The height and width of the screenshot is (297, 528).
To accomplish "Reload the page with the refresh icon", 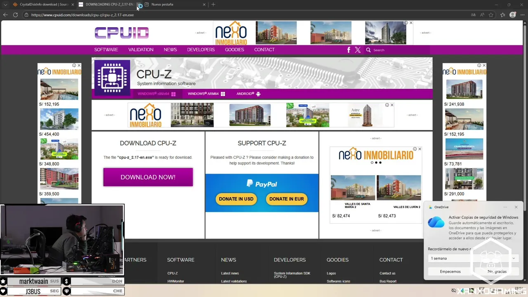I will tap(15, 15).
